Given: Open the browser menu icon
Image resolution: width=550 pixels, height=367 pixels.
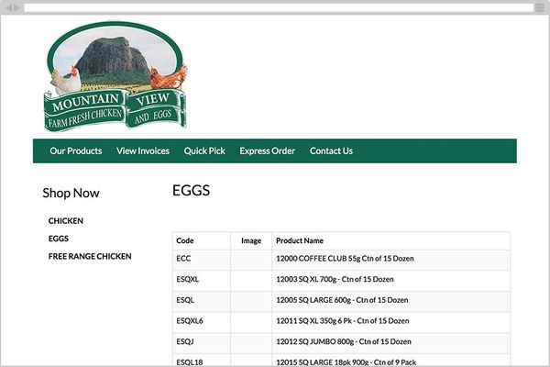Looking at the screenshot, I should click(x=540, y=7).
